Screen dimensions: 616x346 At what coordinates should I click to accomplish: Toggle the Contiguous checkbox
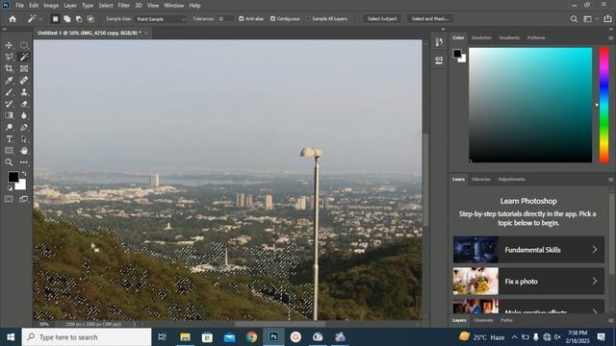272,19
